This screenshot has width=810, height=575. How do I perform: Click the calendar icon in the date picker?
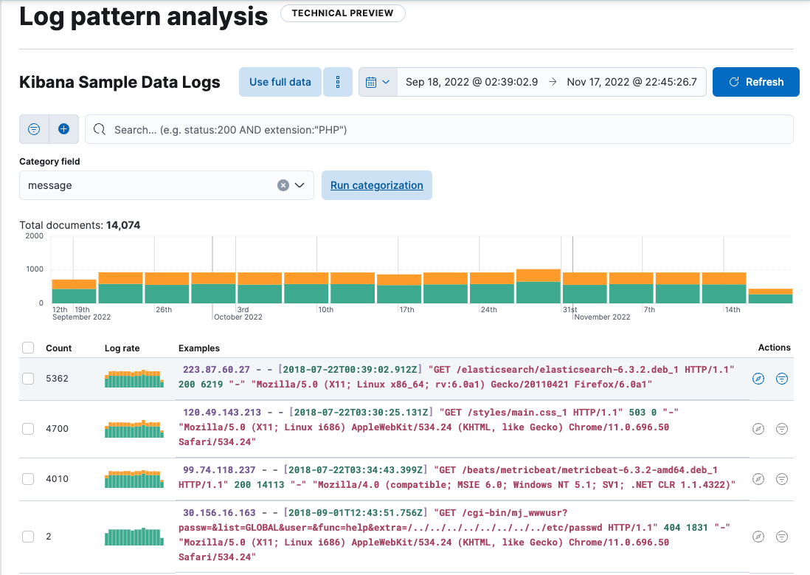coord(373,81)
